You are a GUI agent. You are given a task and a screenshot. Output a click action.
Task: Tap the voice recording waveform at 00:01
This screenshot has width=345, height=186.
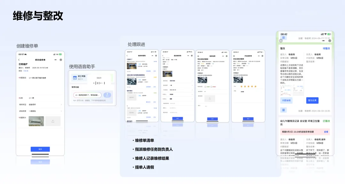pyautogui.click(x=99, y=83)
